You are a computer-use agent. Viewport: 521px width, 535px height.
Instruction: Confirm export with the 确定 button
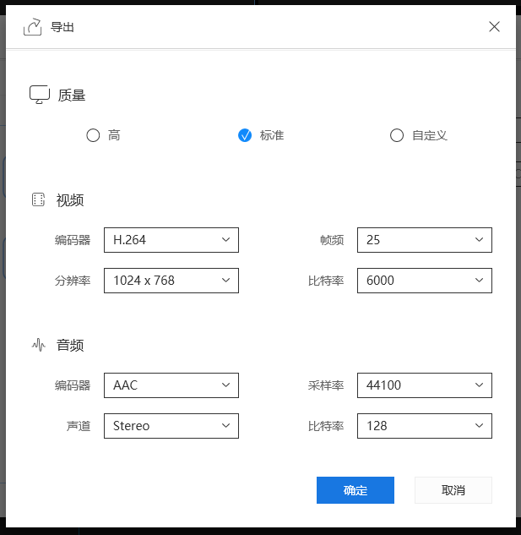point(355,490)
